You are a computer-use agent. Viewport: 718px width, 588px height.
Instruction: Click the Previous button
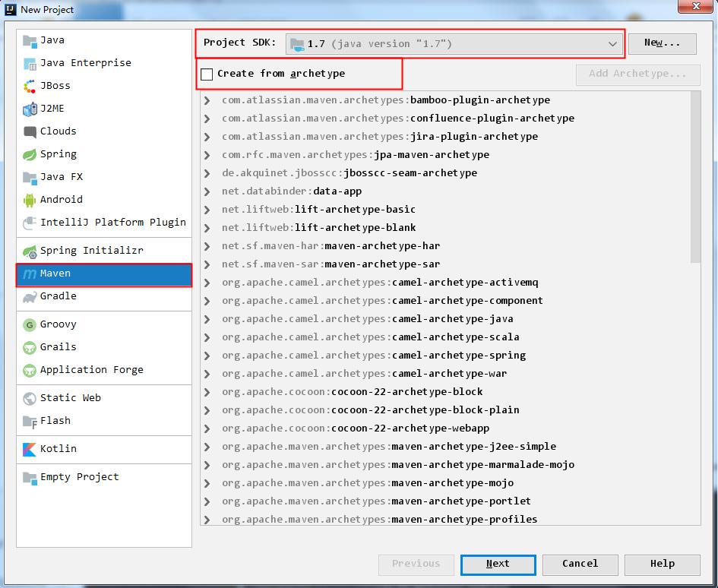[416, 564]
